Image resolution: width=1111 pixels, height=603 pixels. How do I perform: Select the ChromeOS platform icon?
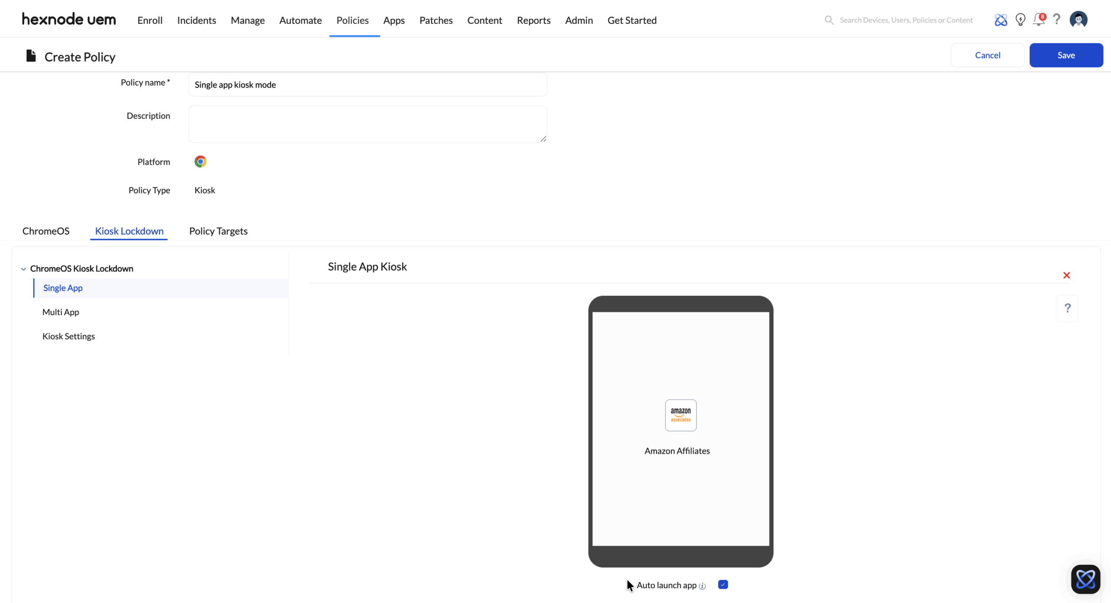point(201,161)
